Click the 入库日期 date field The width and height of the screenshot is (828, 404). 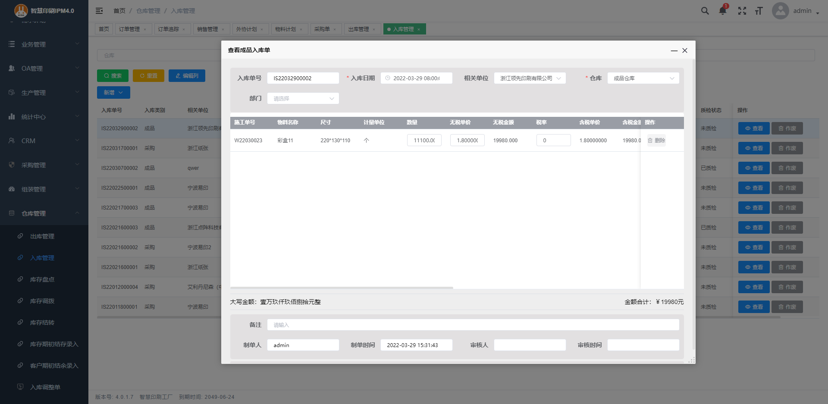pyautogui.click(x=416, y=78)
